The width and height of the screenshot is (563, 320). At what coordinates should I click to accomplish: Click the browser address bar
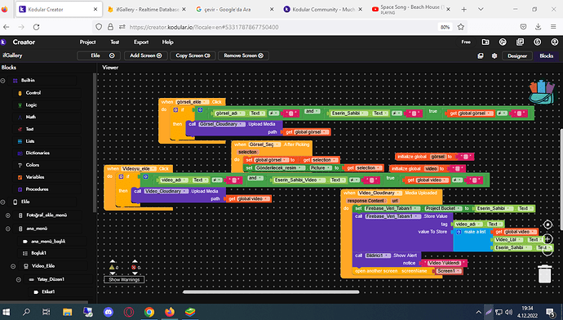pos(266,27)
